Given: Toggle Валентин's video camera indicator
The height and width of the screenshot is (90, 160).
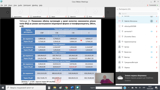Looking at the screenshot, I should pyautogui.click(x=151, y=52).
